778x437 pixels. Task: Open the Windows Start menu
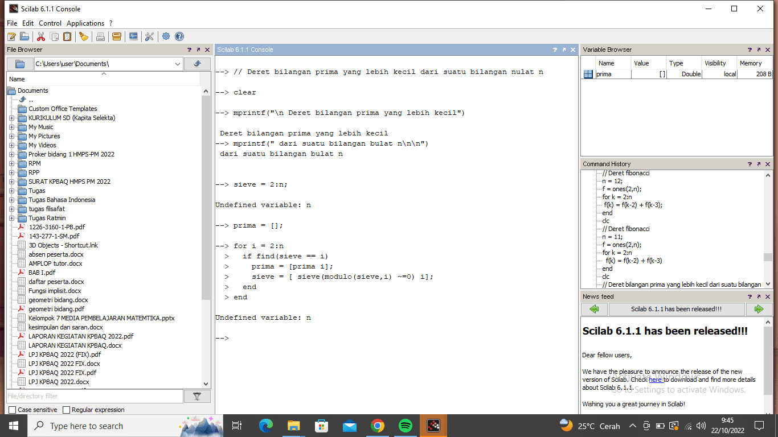[14, 426]
